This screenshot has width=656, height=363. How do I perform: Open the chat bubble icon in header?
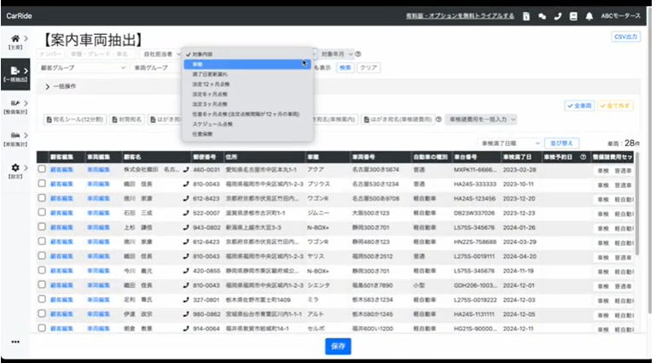click(542, 16)
